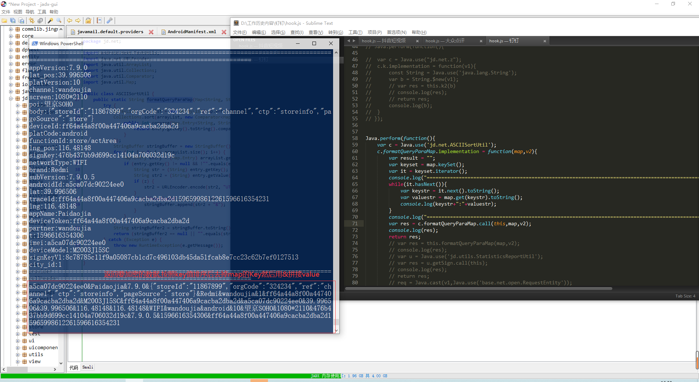Select the AndroidManifest.xml tab
Viewport: 699px width, 382px height.
[x=191, y=32]
